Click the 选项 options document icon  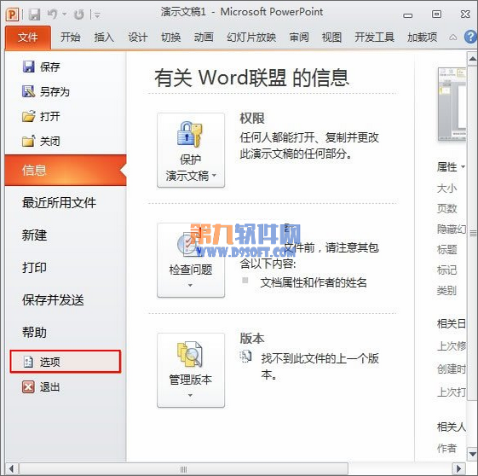(28, 362)
